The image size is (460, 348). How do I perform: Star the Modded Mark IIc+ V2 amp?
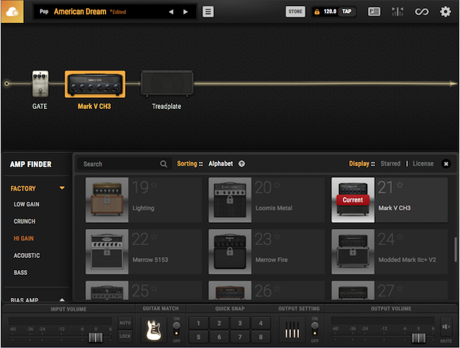(x=400, y=237)
